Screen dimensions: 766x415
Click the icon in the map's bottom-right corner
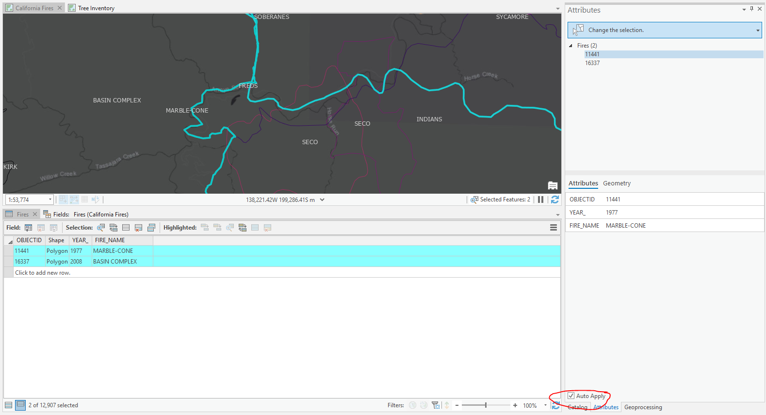(553, 185)
